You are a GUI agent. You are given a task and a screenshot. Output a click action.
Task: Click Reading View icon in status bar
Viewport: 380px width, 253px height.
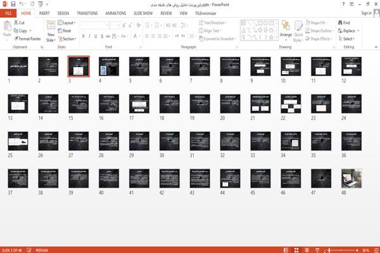point(307,250)
